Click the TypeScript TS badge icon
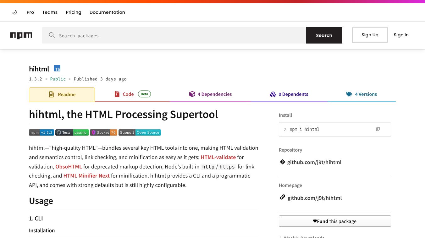This screenshot has height=238, width=425. click(x=57, y=69)
